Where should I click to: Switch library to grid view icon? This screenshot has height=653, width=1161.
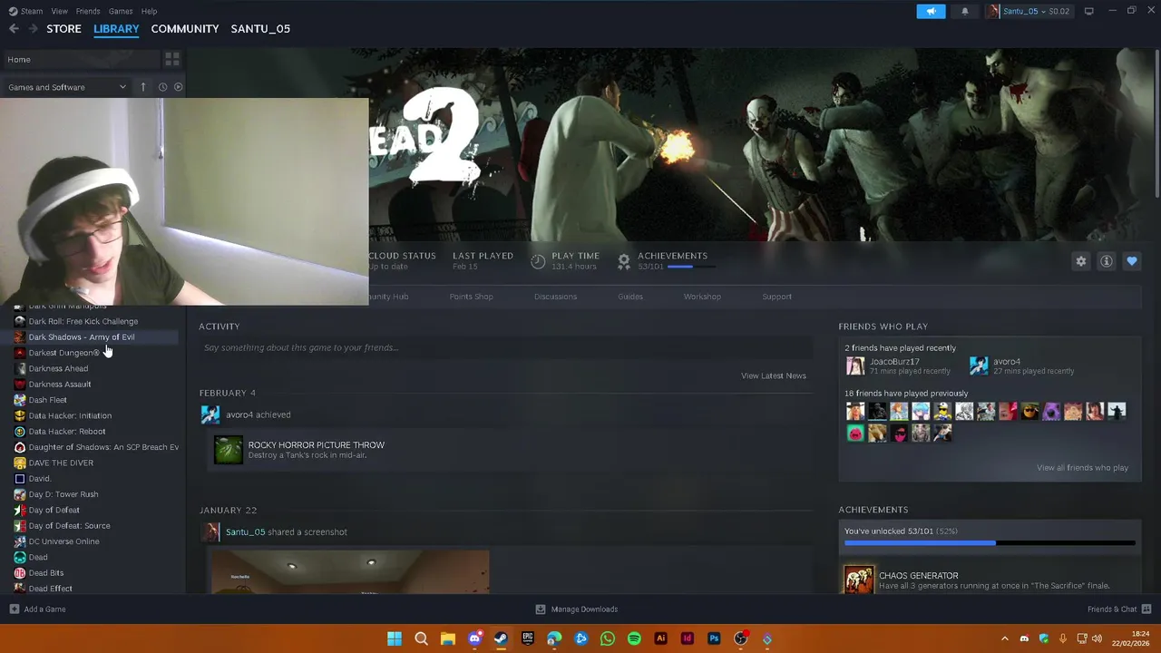tap(171, 60)
